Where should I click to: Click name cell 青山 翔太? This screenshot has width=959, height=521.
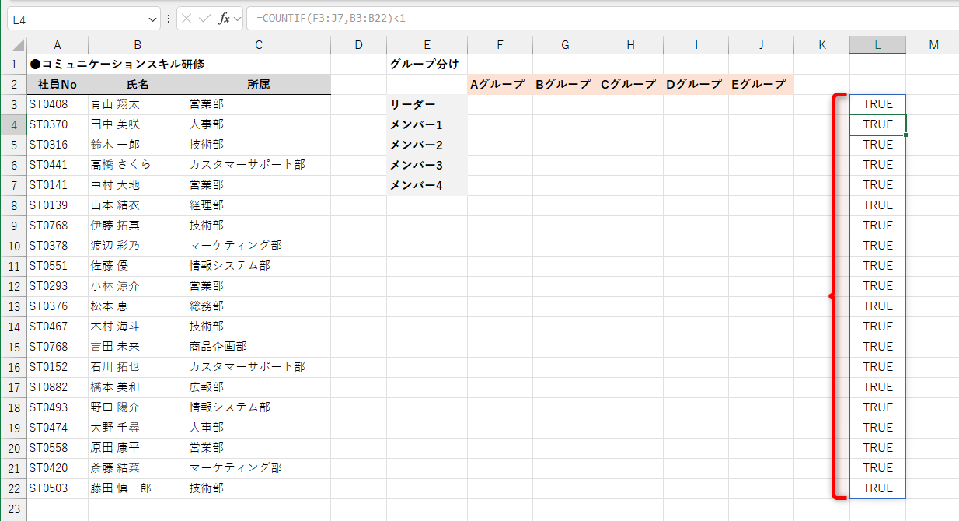coord(138,104)
